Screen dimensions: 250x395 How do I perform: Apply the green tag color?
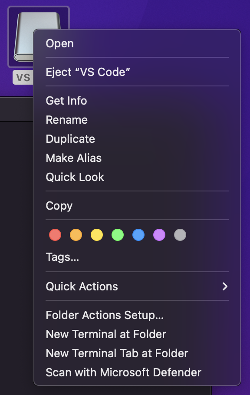118,235
